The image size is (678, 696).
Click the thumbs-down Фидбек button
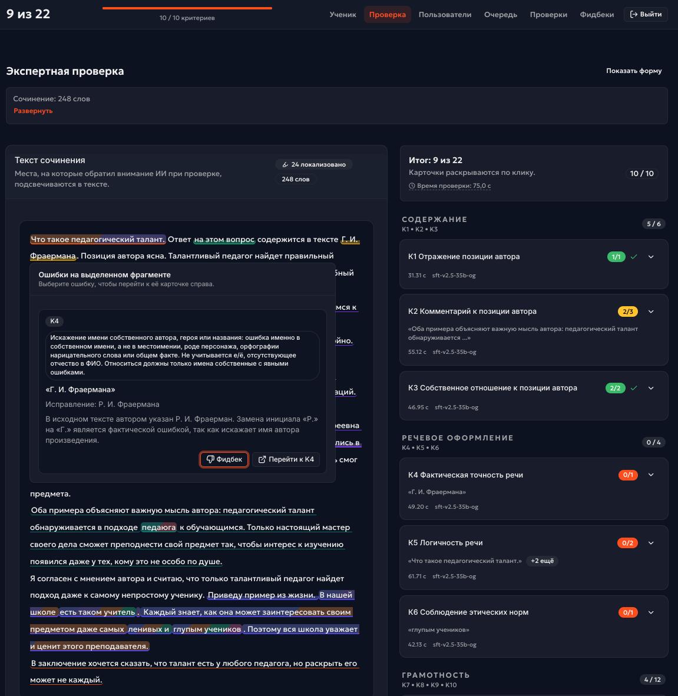click(224, 459)
